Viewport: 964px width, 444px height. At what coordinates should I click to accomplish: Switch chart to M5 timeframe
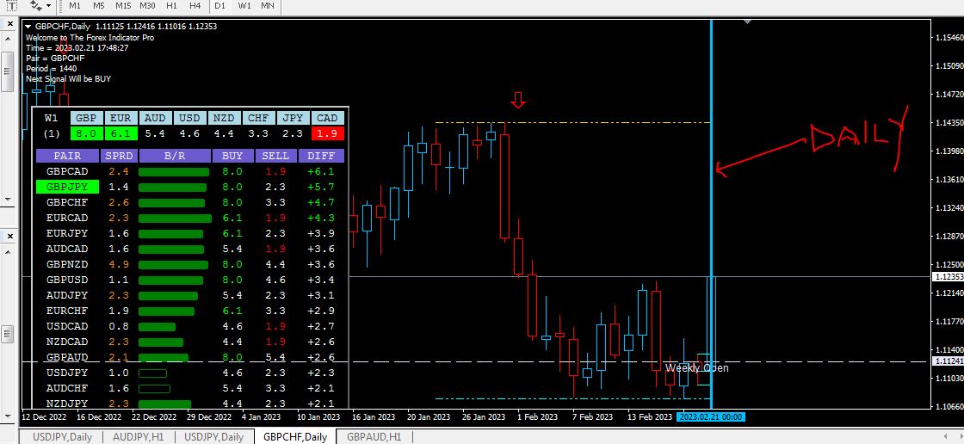98,5
